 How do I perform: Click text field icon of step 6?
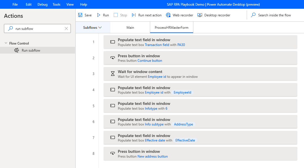[113, 121]
